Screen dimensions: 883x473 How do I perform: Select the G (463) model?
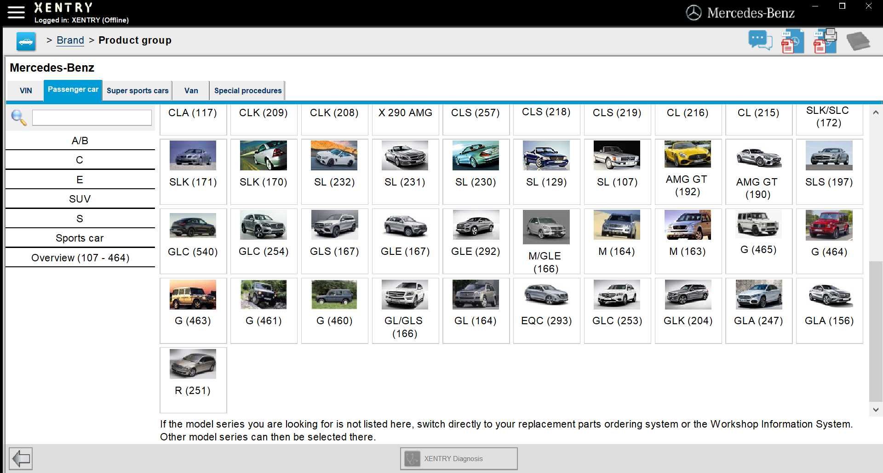(x=193, y=310)
